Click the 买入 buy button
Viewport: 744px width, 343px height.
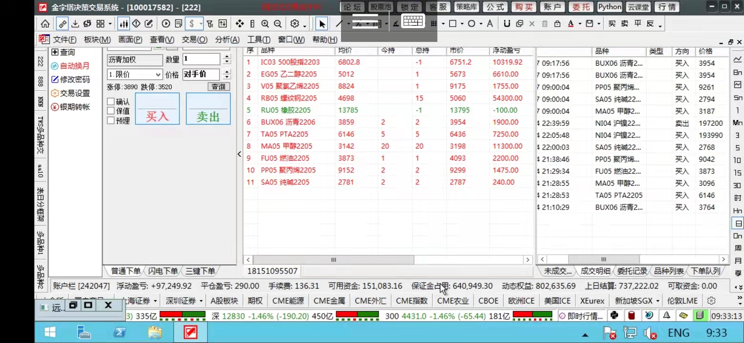coord(157,109)
